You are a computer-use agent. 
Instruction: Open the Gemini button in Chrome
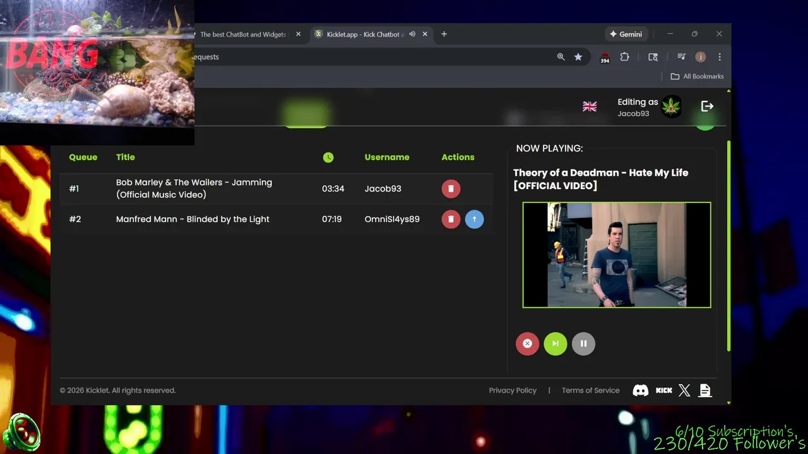point(626,34)
